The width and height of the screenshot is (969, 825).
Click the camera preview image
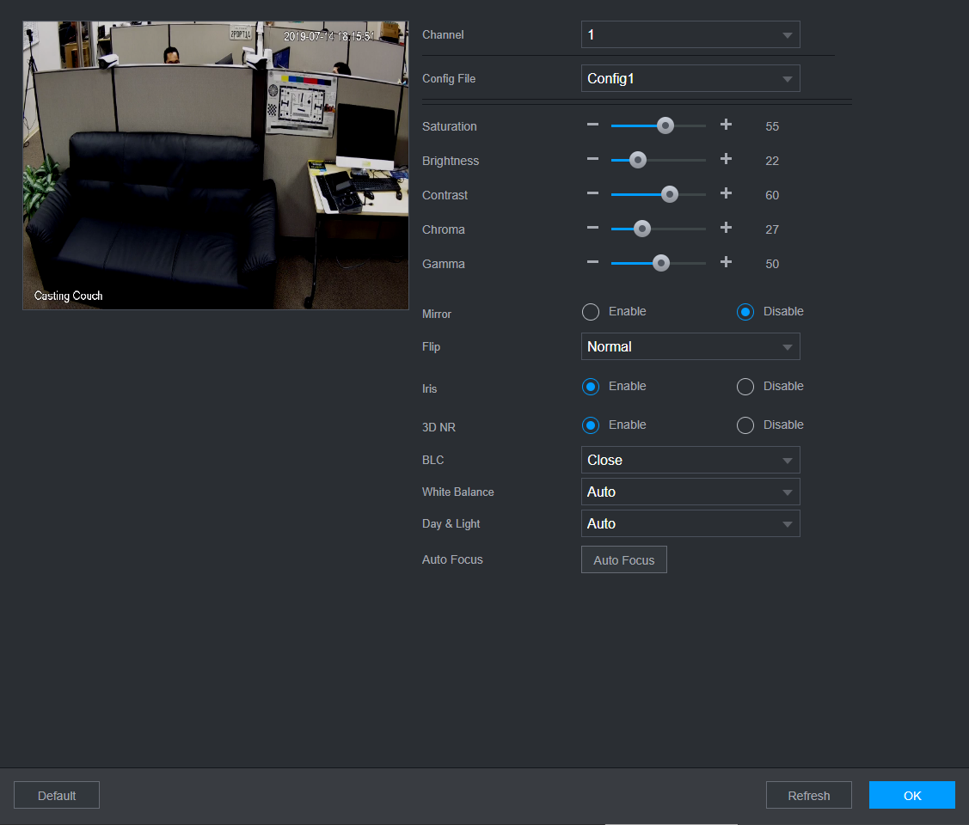click(215, 165)
